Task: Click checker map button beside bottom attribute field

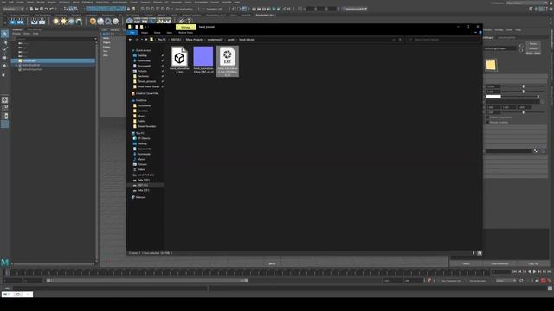Action: 536,151
